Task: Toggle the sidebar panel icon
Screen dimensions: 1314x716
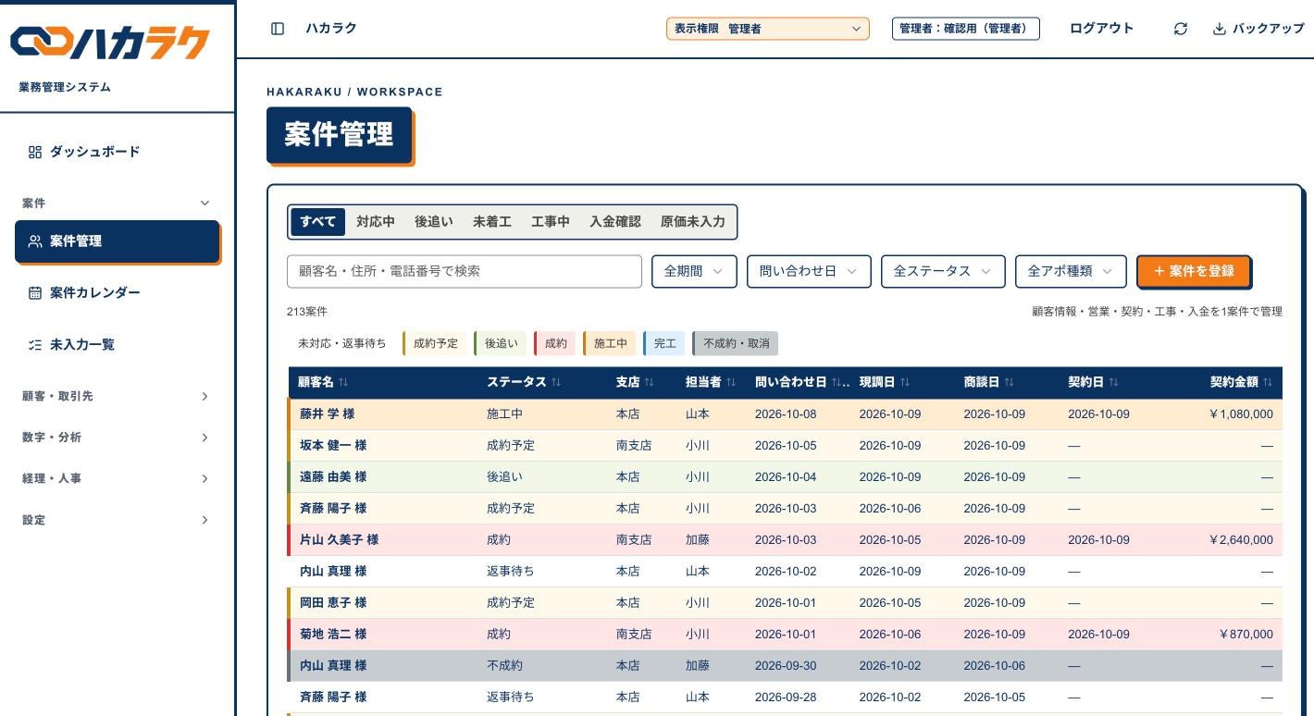Action: click(x=278, y=29)
